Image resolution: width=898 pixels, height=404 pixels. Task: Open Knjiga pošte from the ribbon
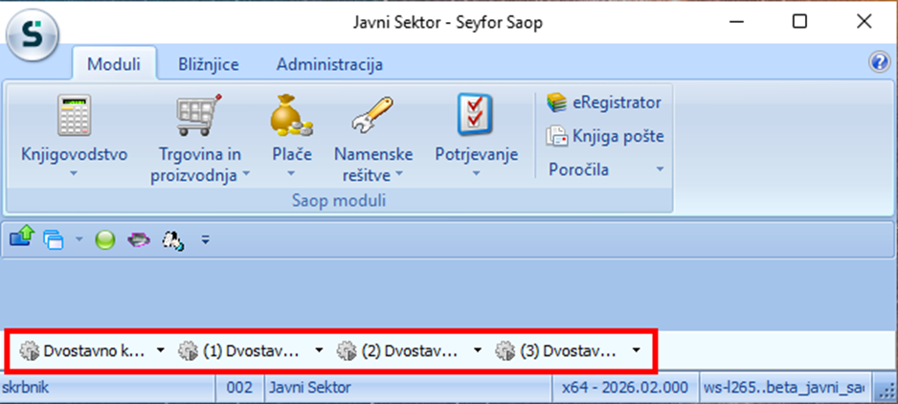[x=605, y=136]
